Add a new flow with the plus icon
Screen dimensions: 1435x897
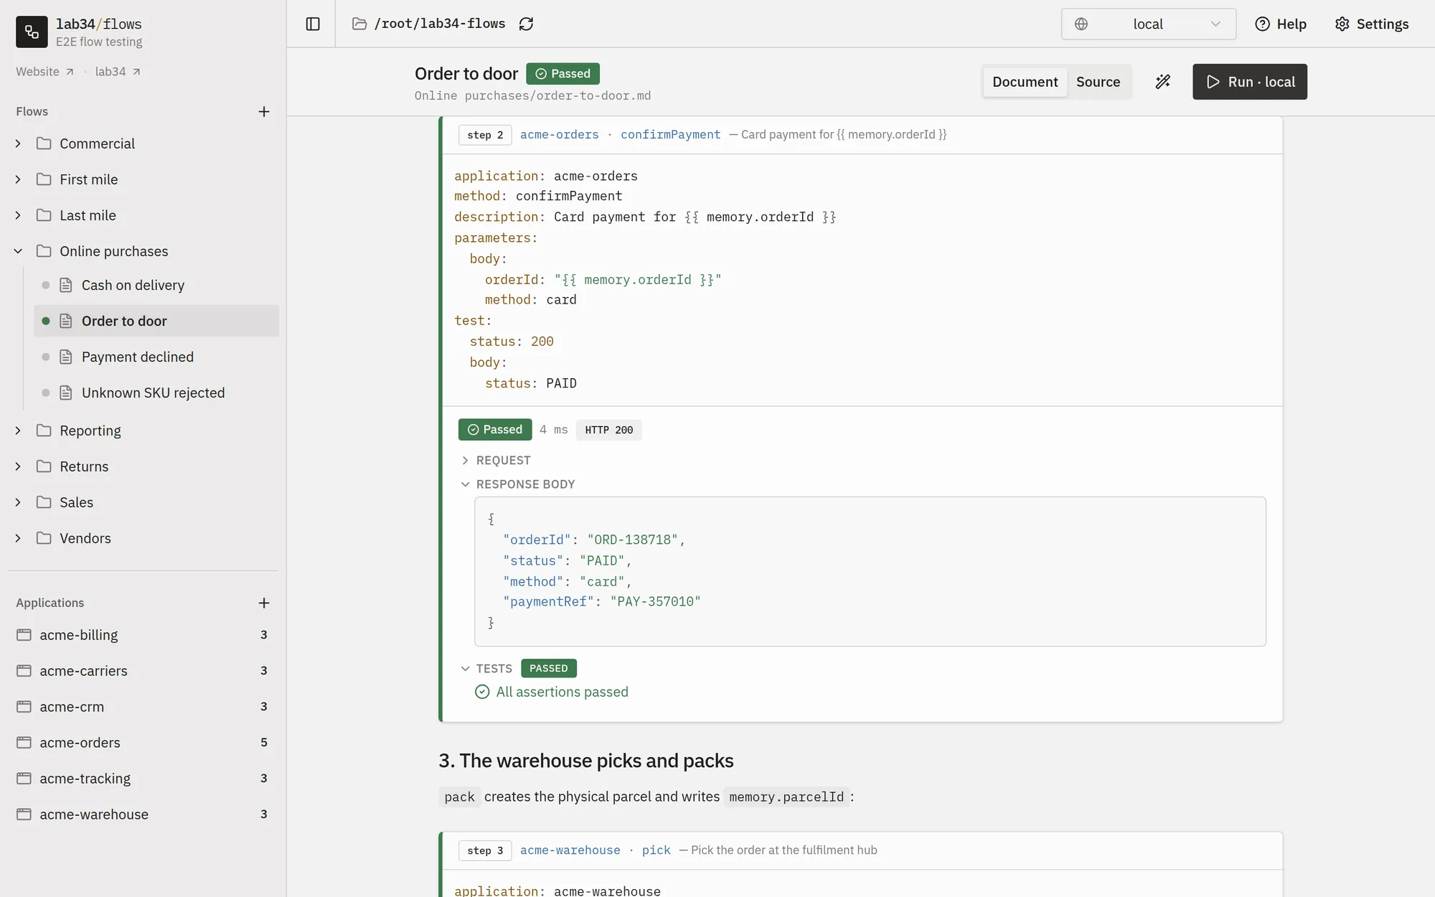[264, 111]
